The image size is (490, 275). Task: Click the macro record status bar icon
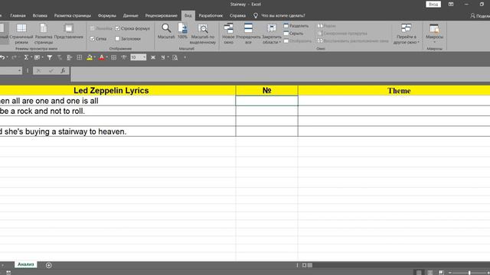pyautogui.click(x=8, y=273)
